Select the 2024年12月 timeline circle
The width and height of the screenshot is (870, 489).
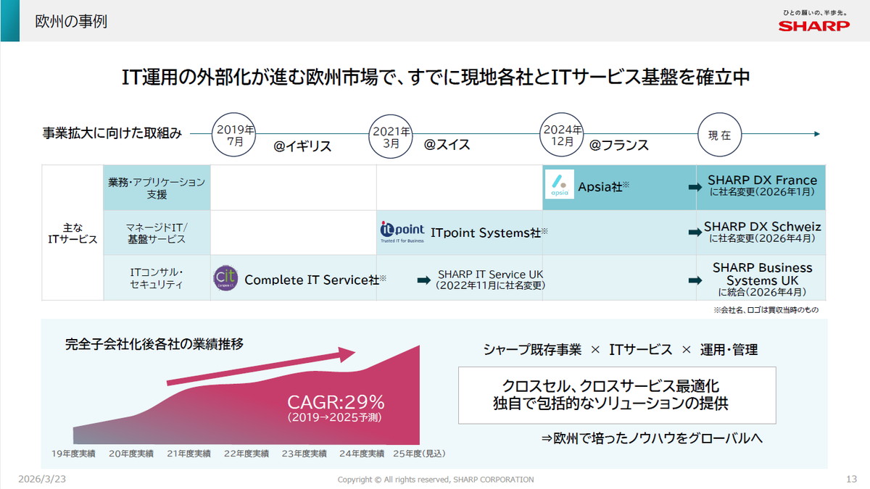coord(562,135)
